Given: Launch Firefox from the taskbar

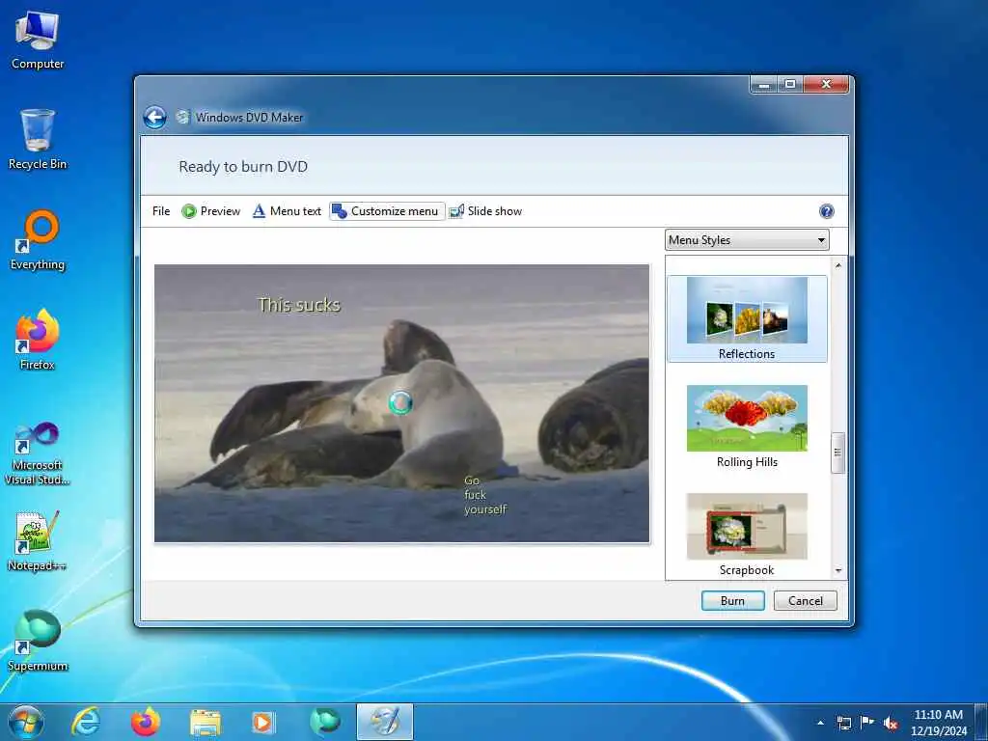Looking at the screenshot, I should click(145, 723).
